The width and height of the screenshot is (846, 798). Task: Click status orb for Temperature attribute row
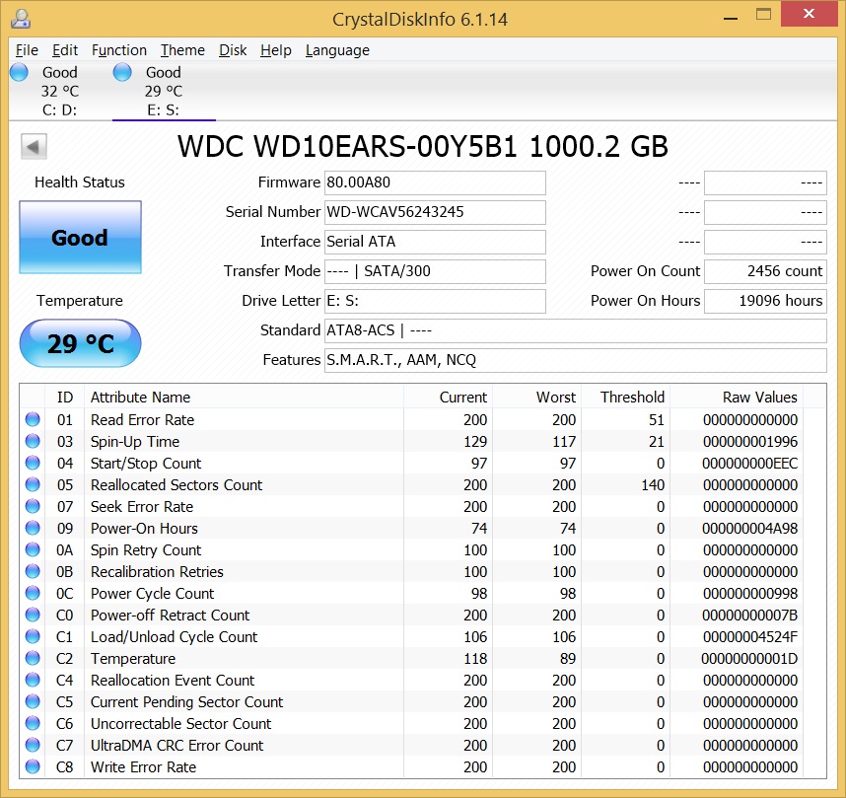(33, 658)
